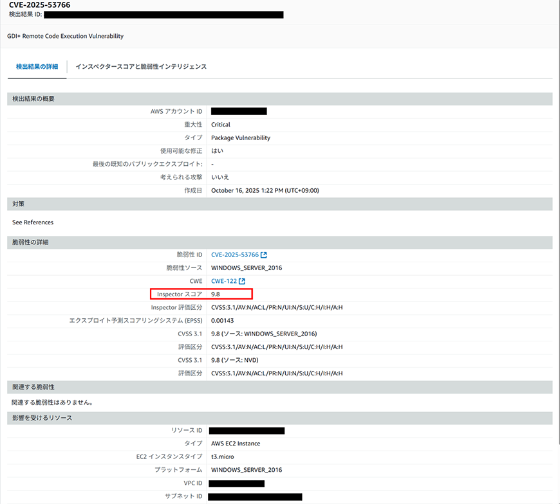Collapse the 脆弱性の詳細 section header

point(31,242)
